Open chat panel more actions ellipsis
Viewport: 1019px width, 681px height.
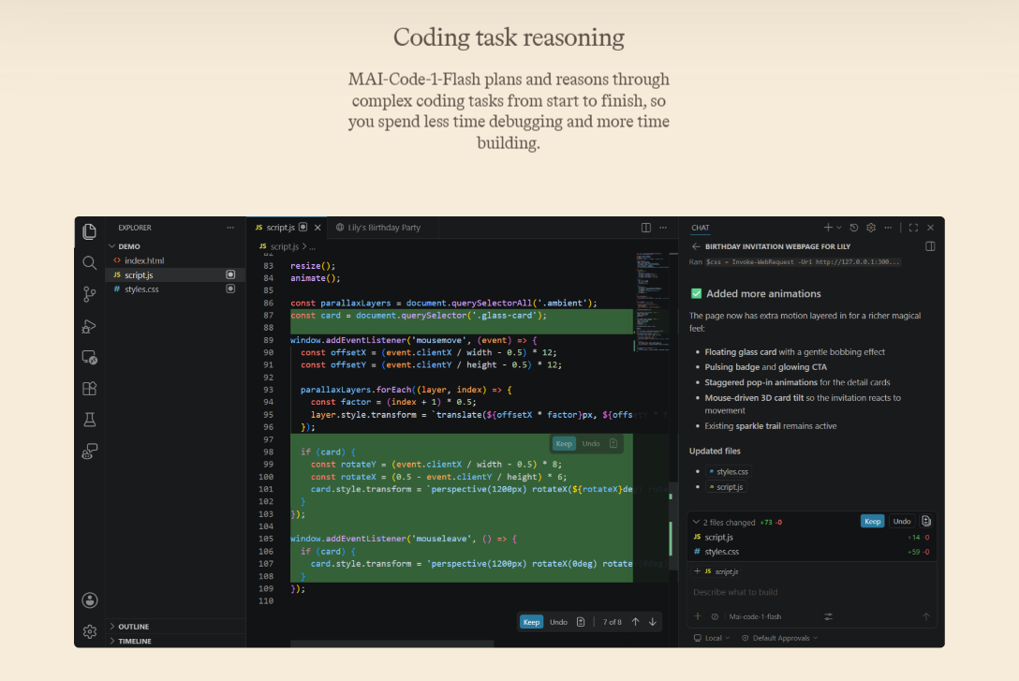tap(888, 228)
